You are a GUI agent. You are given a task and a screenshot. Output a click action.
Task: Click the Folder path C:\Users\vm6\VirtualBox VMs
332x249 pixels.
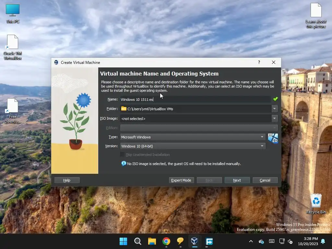[150, 109]
